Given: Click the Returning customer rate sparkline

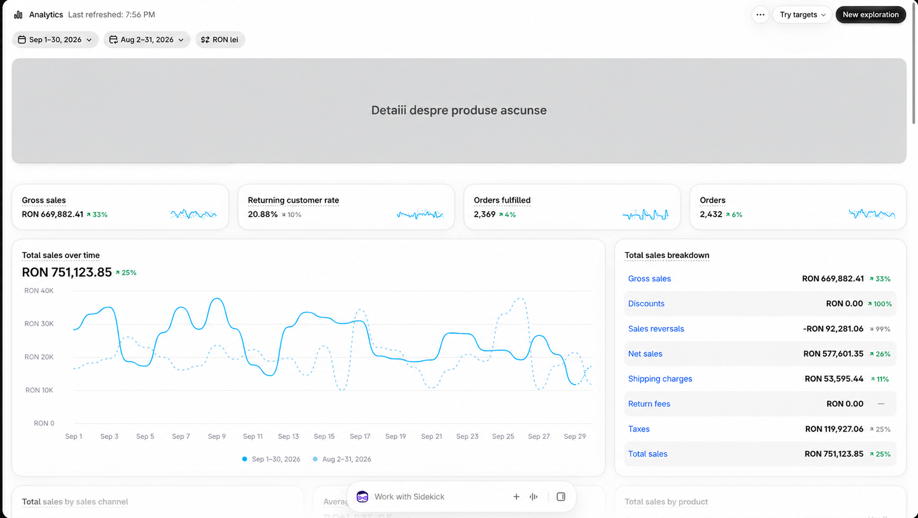Looking at the screenshot, I should [x=420, y=214].
